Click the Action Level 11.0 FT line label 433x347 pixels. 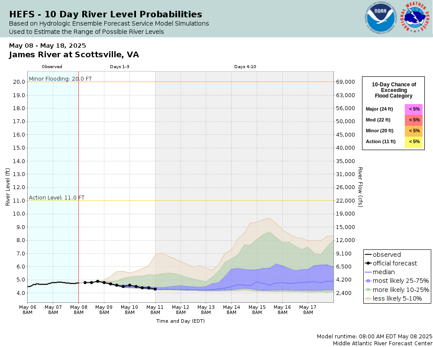57,198
